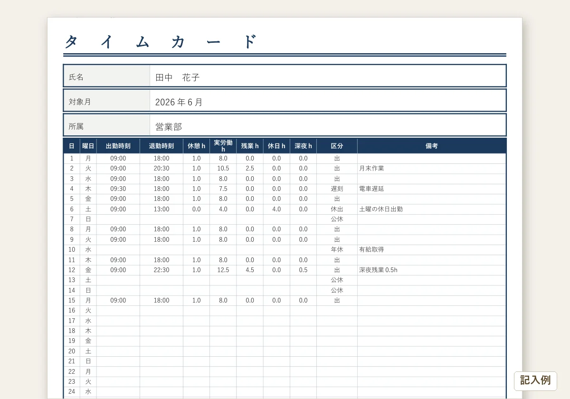Viewport: 570px width, 399px height.
Task: Click the 深夜残業 0.5h remark
Action: point(378,270)
